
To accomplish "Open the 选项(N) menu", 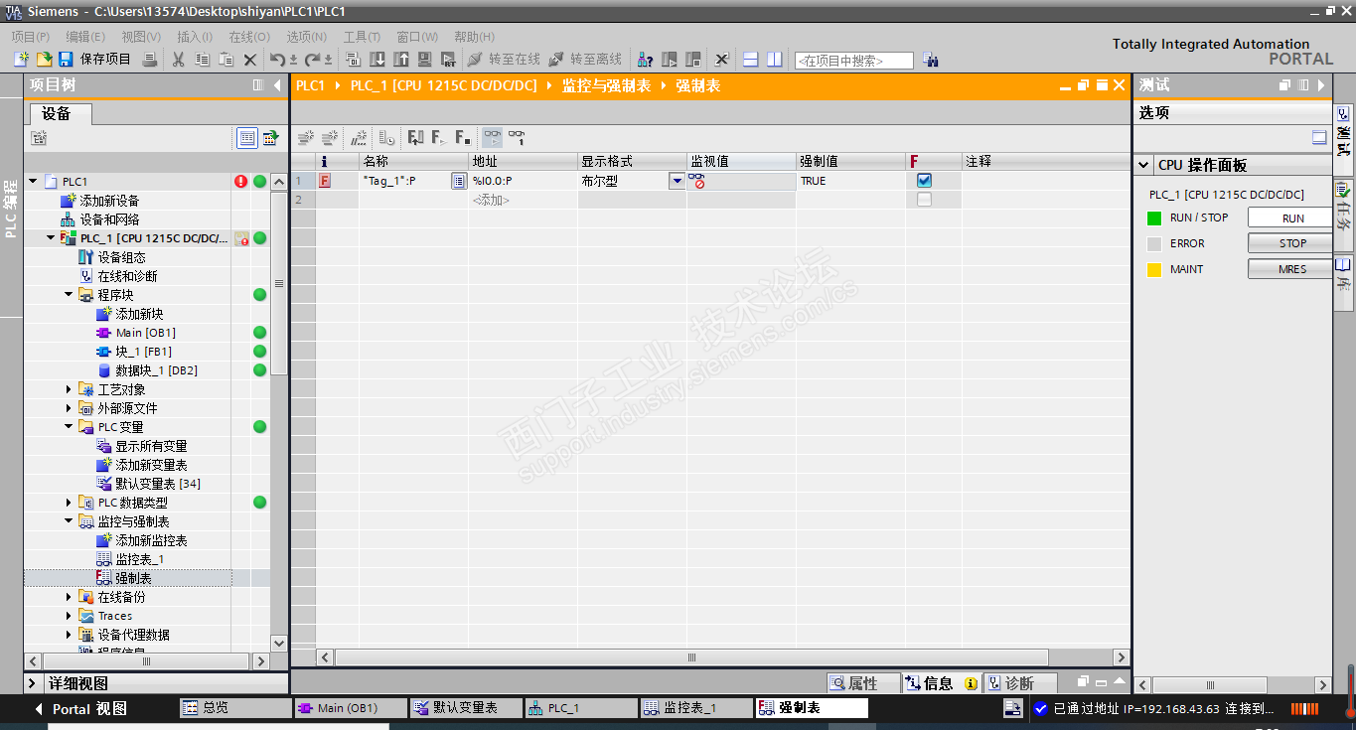I will click(306, 37).
